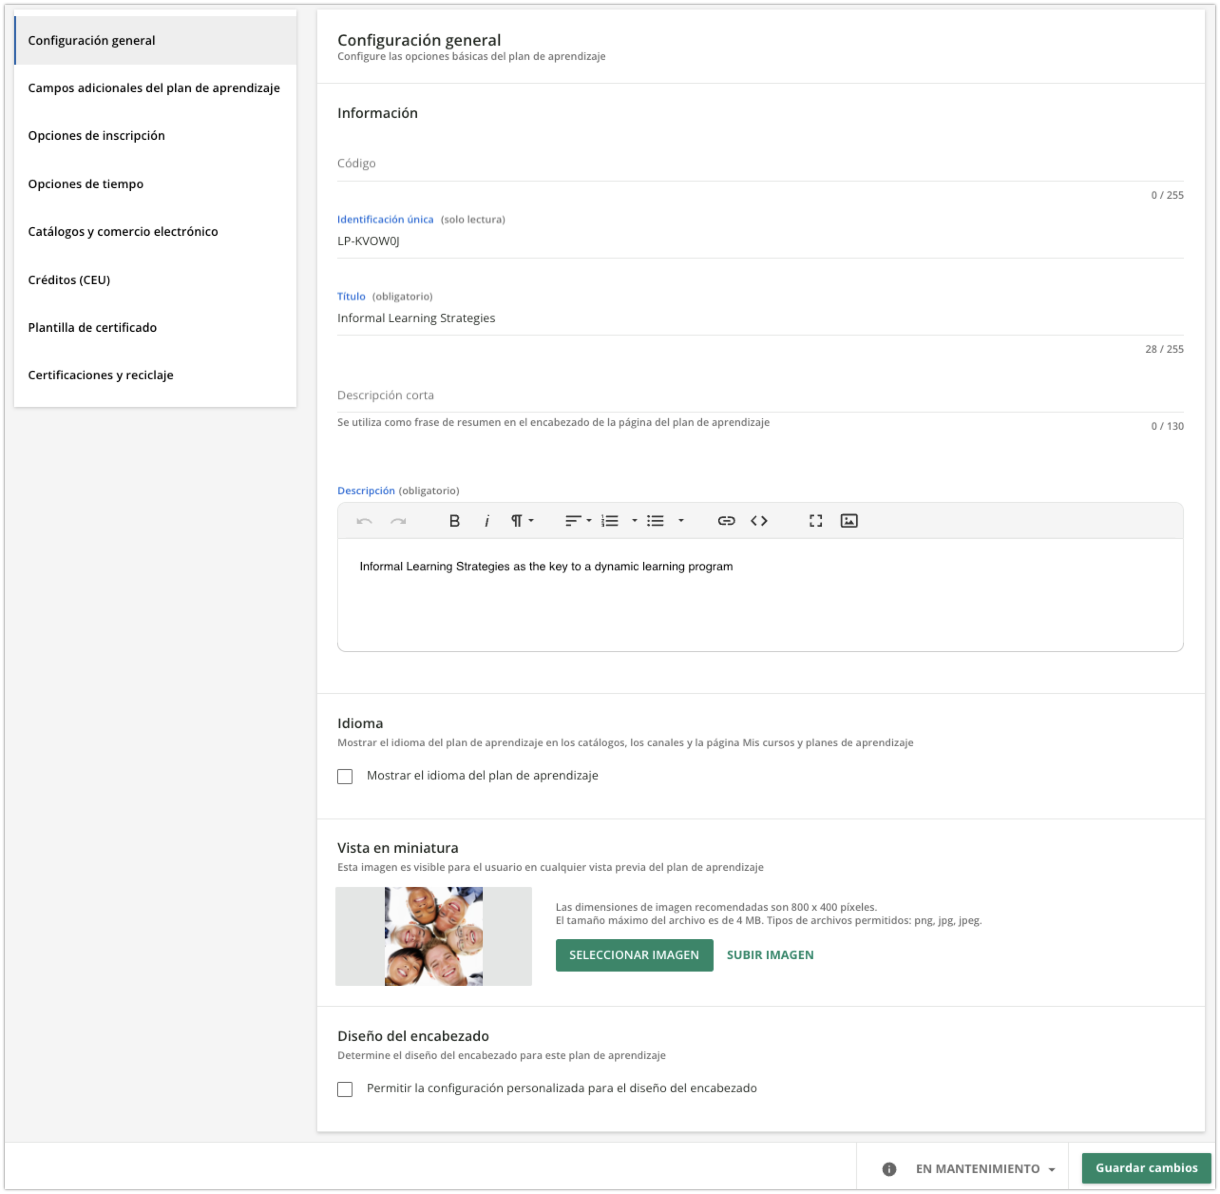This screenshot has width=1220, height=1194.
Task: Open the 'Opciones de inscripción' section
Action: coord(96,135)
